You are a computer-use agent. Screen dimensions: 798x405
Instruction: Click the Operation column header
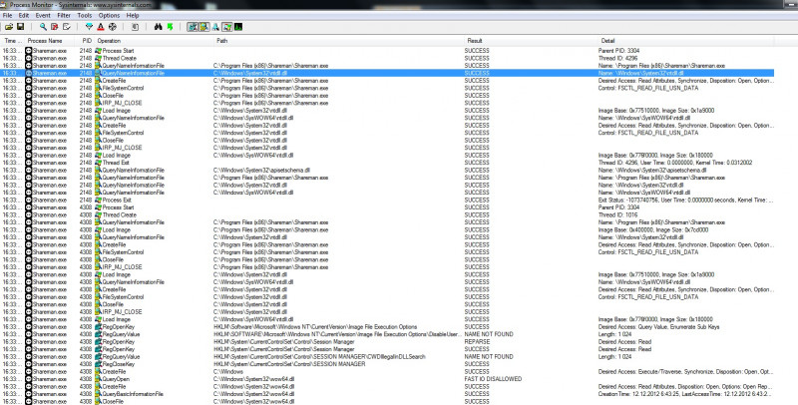155,41
